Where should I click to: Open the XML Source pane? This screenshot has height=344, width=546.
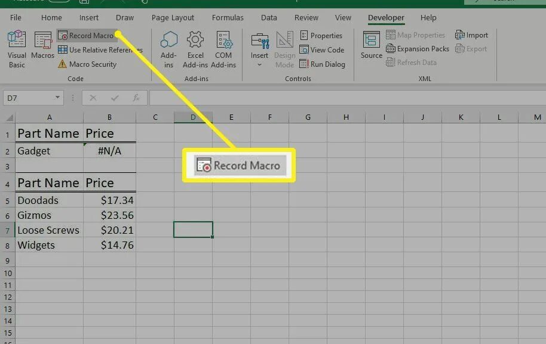pos(371,45)
